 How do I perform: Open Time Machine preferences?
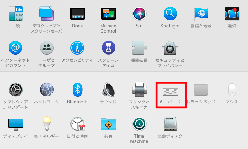point(139,124)
